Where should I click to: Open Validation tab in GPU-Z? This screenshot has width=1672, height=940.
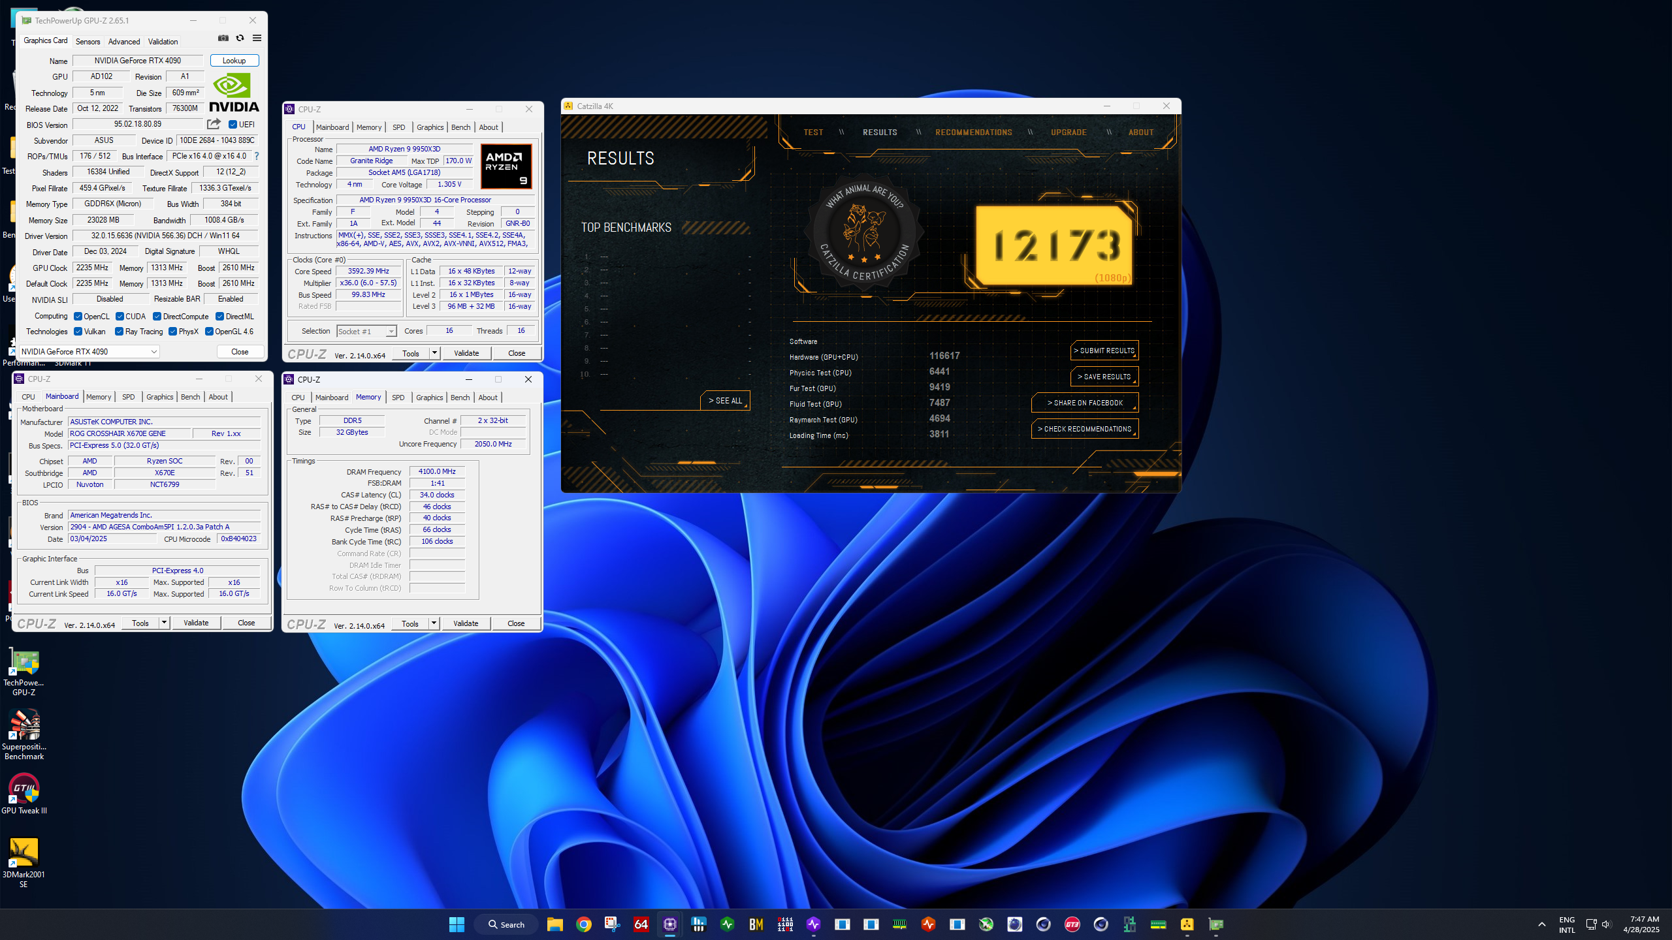(163, 42)
